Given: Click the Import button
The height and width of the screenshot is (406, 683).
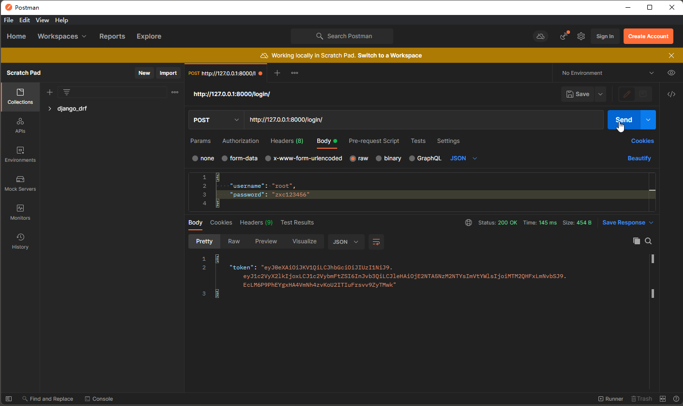Looking at the screenshot, I should click(x=168, y=73).
